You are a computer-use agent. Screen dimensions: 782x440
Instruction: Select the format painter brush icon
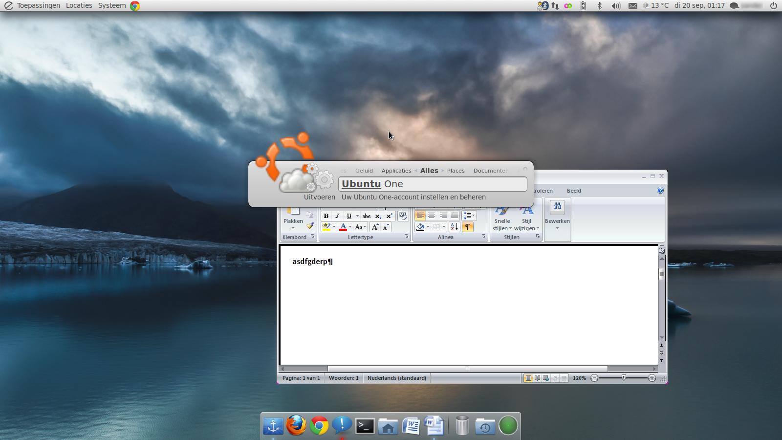tap(310, 225)
